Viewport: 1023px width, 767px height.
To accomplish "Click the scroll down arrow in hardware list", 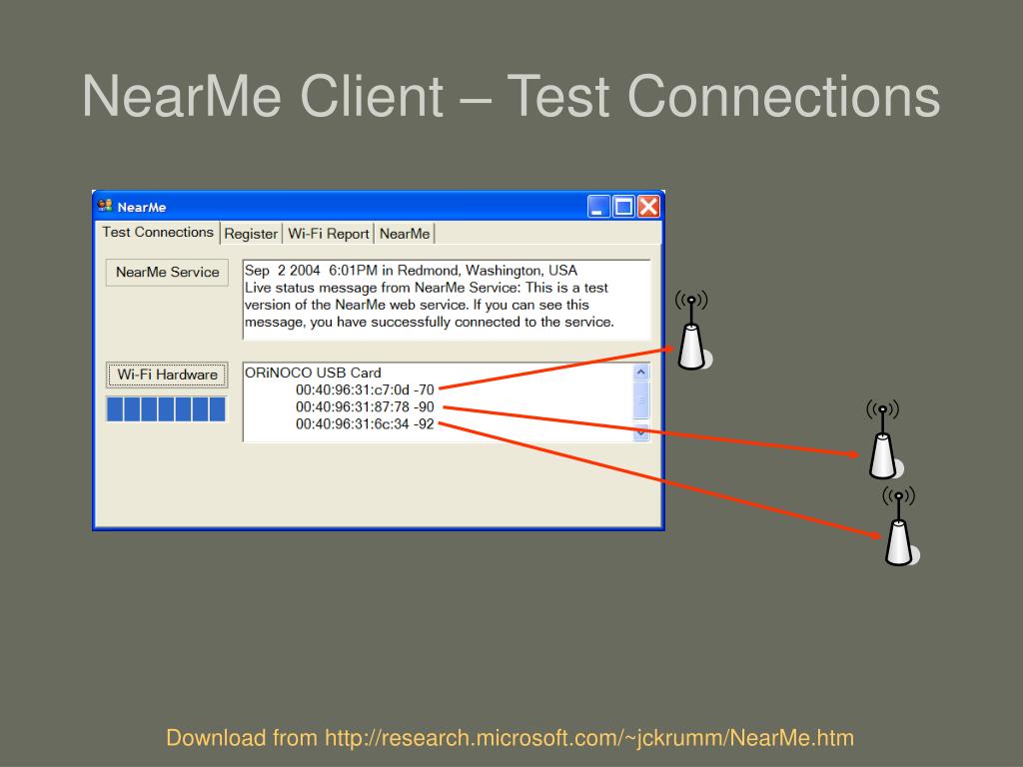I will pos(641,432).
